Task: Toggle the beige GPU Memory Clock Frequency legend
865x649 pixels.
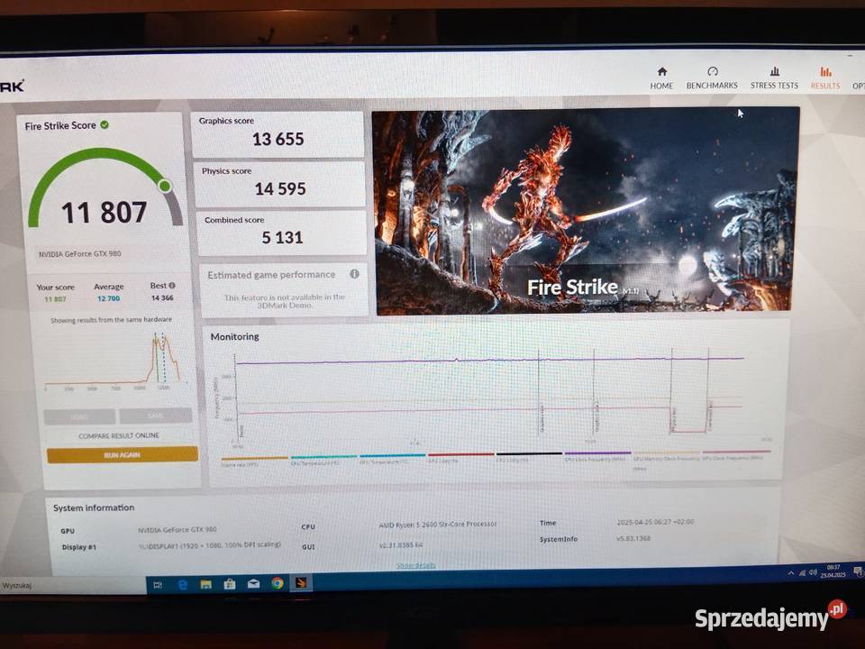Action: [x=666, y=460]
